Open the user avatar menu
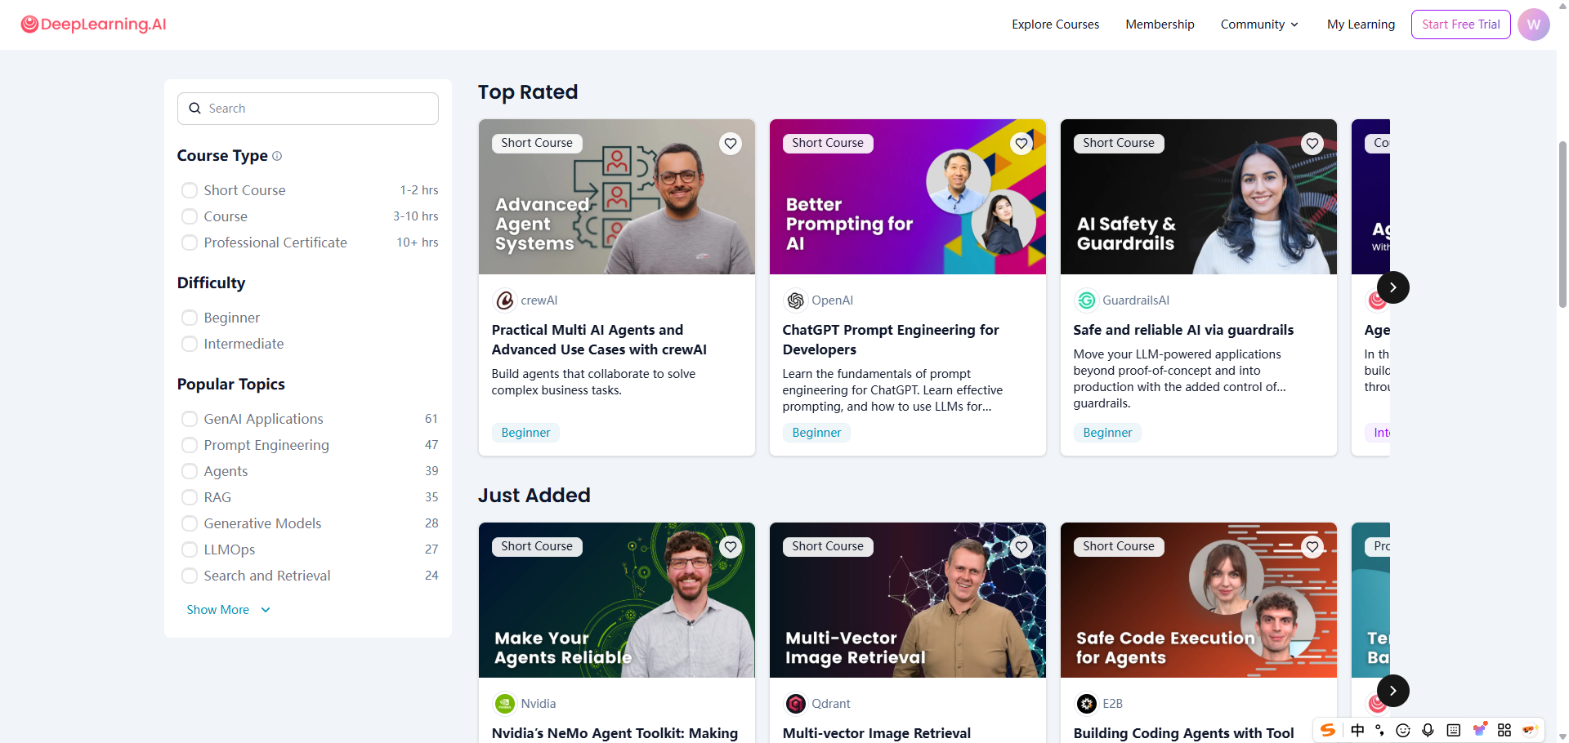 1533,24
